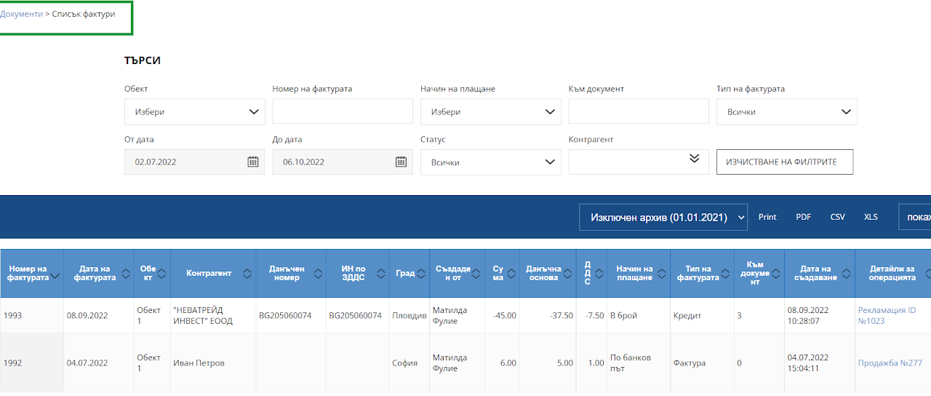Sort by Данъчна основа column arrows
Image resolution: width=931 pixels, height=396 pixels.
tap(567, 274)
